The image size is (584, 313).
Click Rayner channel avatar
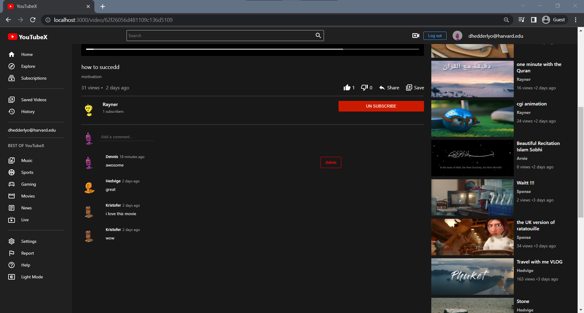coord(89,110)
